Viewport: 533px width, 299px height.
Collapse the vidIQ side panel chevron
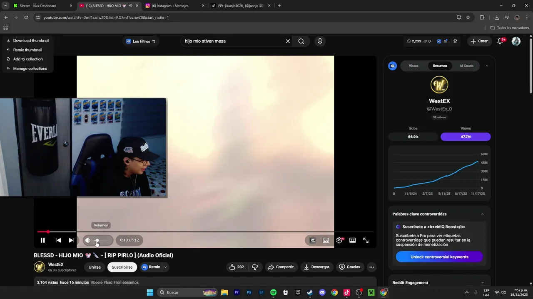[x=487, y=66]
